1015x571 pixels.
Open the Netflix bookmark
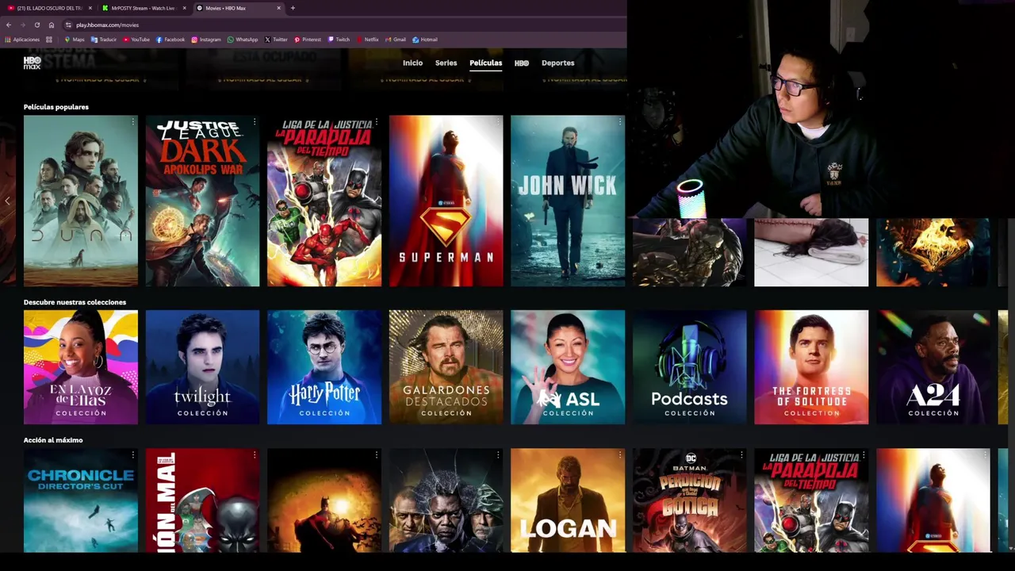click(x=367, y=39)
